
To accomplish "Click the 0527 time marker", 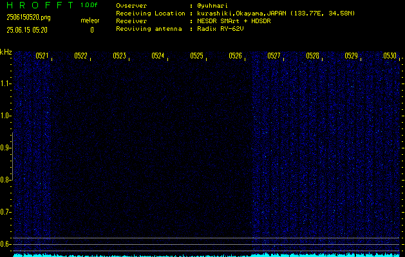I will point(274,56).
